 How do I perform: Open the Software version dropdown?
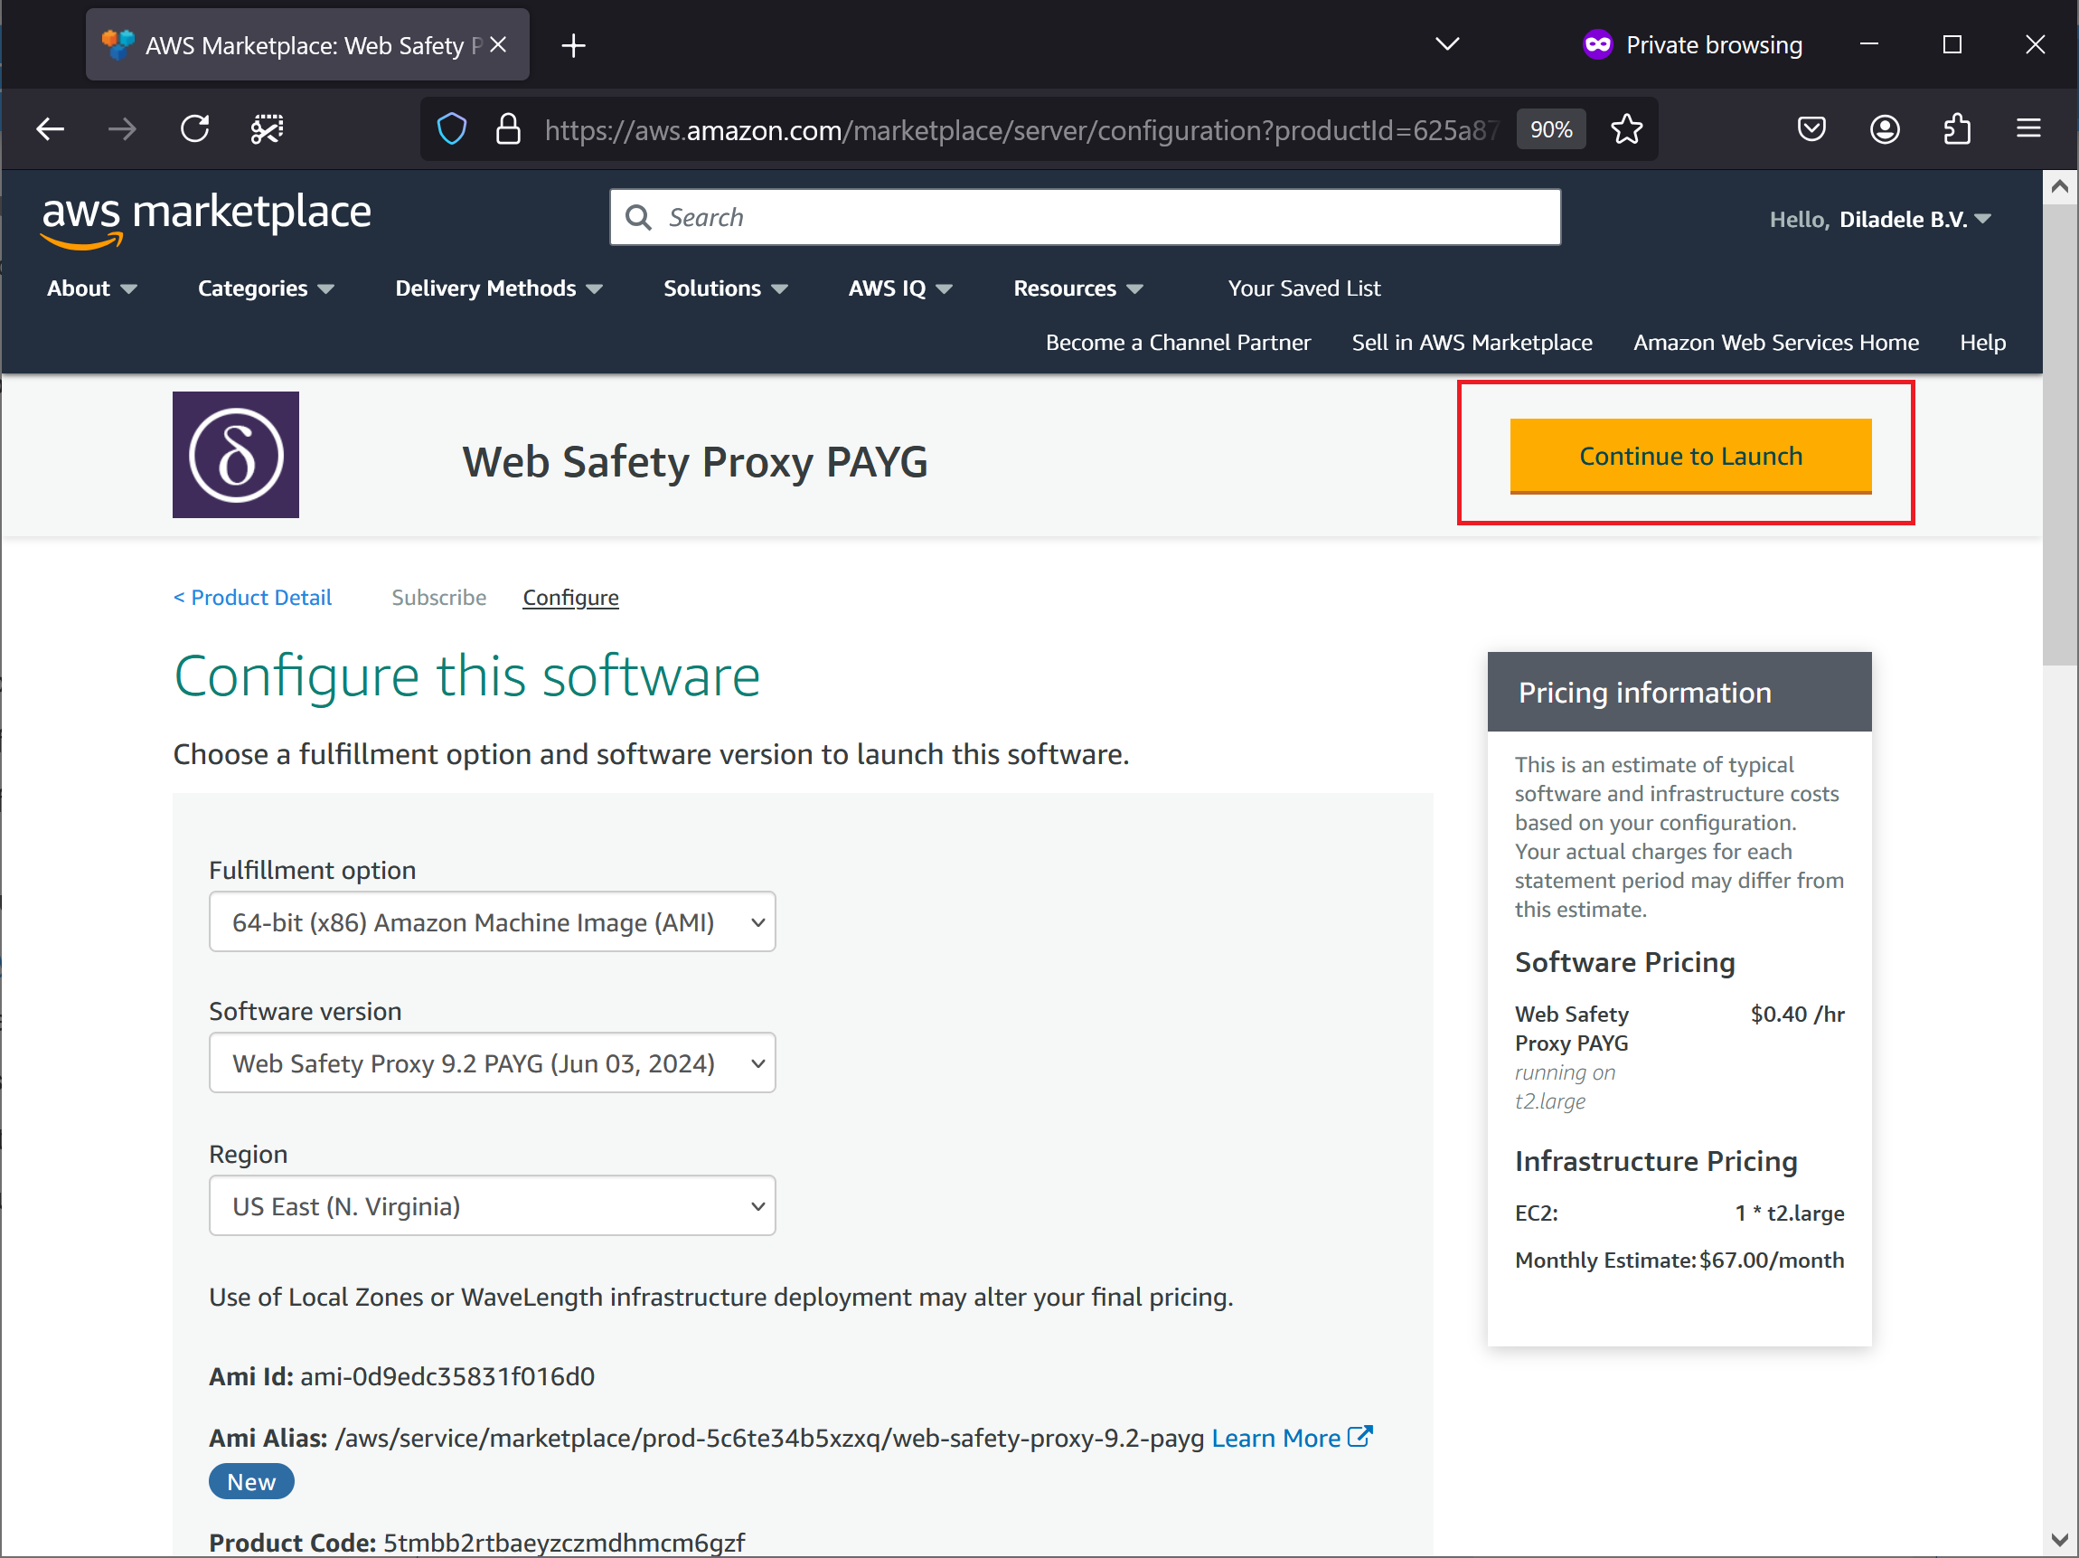493,1062
